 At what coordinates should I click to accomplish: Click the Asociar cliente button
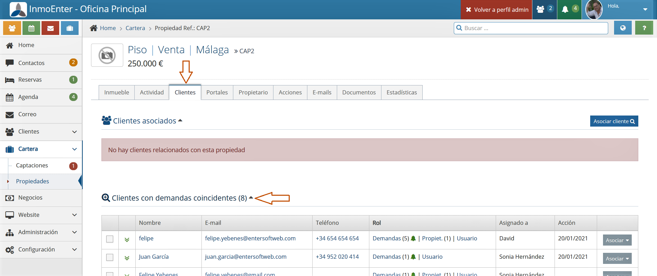point(614,121)
